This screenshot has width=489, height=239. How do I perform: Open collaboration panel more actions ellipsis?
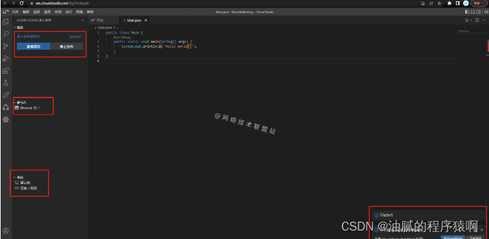tap(82, 20)
